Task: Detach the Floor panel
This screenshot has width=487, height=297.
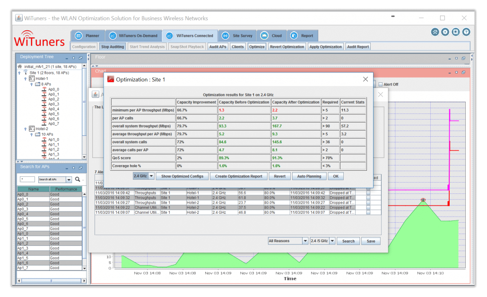Action: pos(463,58)
